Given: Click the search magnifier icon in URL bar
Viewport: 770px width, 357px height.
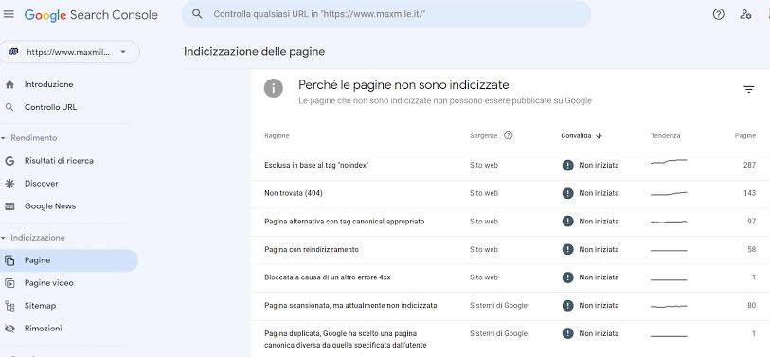Looking at the screenshot, I should click(x=197, y=14).
